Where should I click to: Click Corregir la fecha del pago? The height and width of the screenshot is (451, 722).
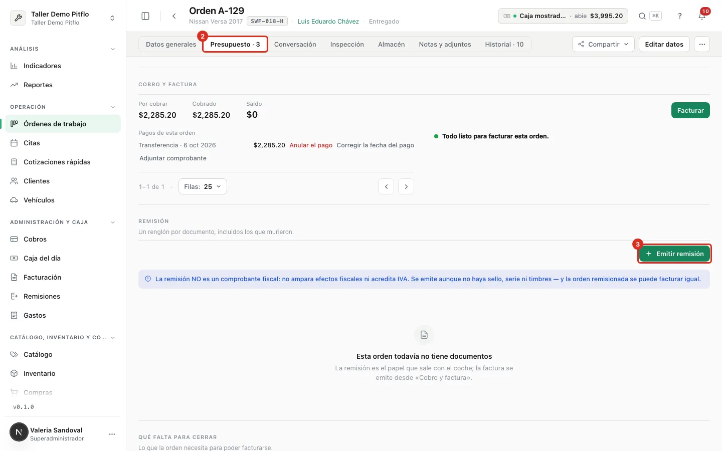376,145
